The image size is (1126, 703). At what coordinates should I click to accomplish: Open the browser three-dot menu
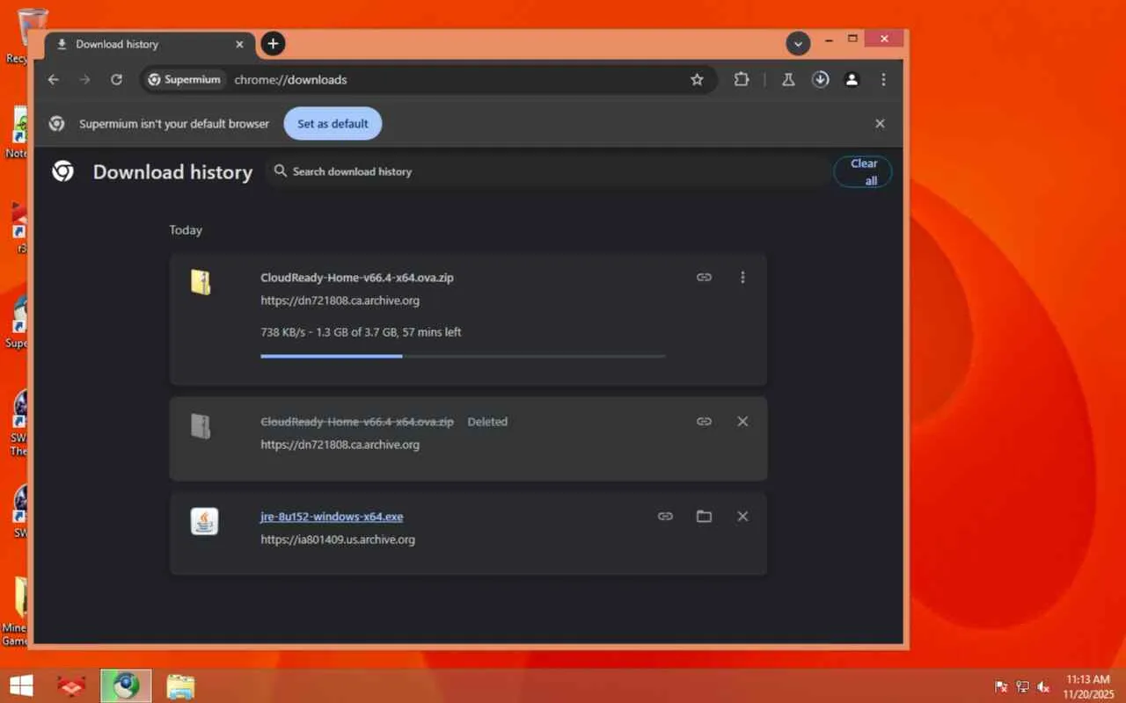(x=883, y=79)
